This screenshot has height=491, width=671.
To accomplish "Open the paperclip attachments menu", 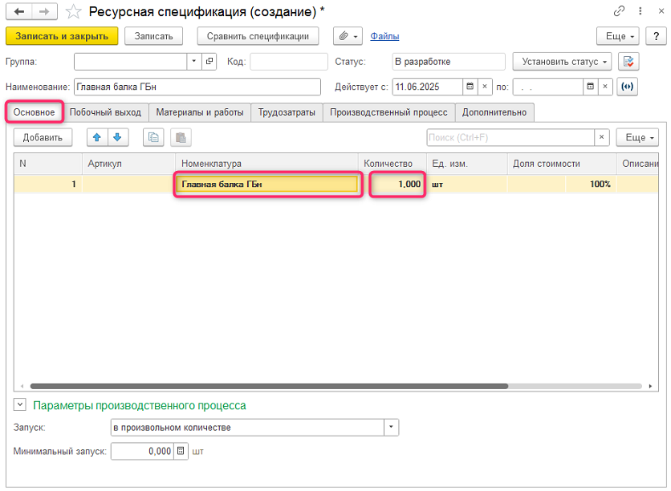I will [348, 36].
